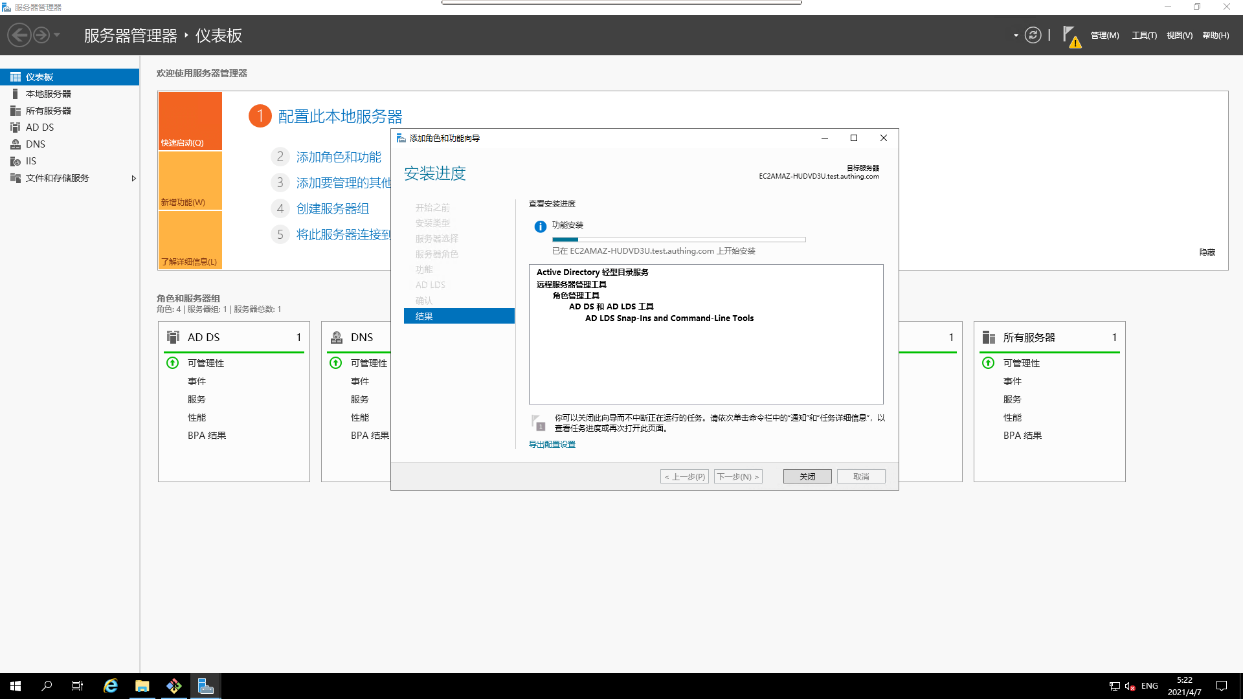
Task: Select DNS in the left sidebar
Action: 35,144
